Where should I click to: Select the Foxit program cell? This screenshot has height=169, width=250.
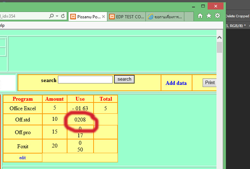pos(23,146)
